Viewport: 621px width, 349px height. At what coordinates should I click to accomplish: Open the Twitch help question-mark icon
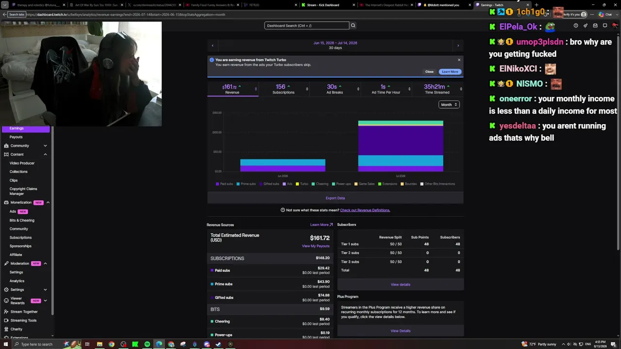pyautogui.click(x=576, y=26)
